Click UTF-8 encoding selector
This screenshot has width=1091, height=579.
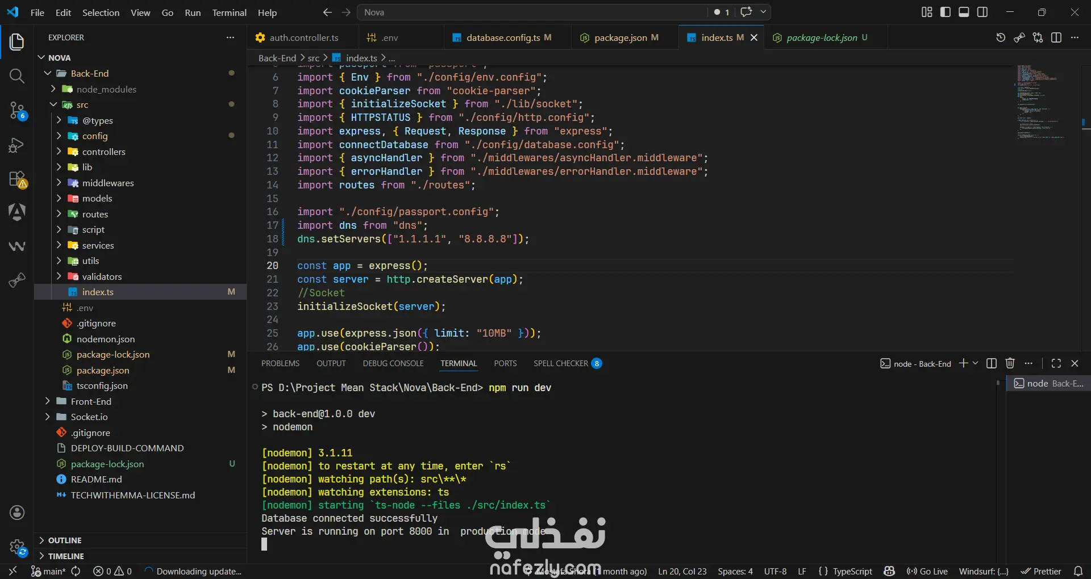click(775, 571)
